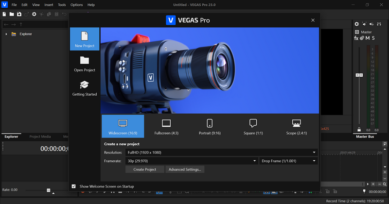Switch to the Project Media tab
389x204 pixels.
[40, 137]
